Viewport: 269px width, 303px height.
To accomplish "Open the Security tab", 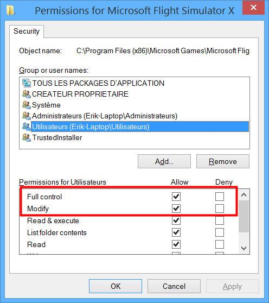I will 27,31.
